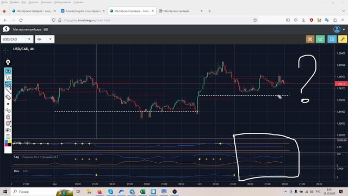348x196 pixels.
Task: Open the browser application menu
Action: pos(343,20)
